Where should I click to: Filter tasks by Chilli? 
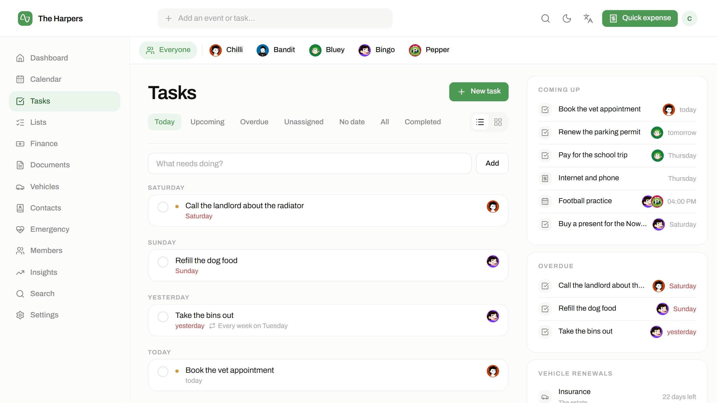click(x=226, y=50)
